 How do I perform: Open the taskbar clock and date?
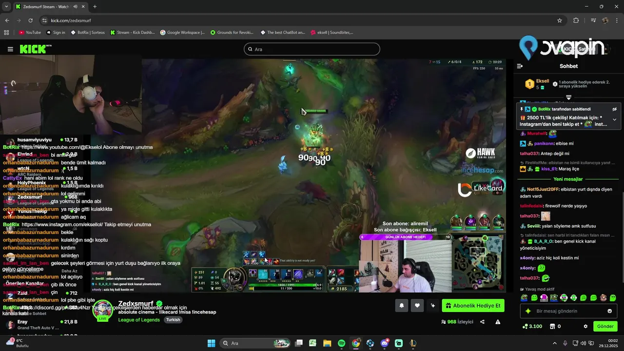pyautogui.click(x=609, y=343)
